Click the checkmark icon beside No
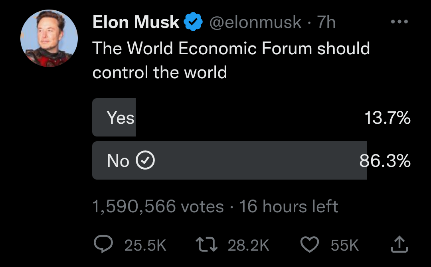Image resolution: width=431 pixels, height=267 pixels. (146, 161)
